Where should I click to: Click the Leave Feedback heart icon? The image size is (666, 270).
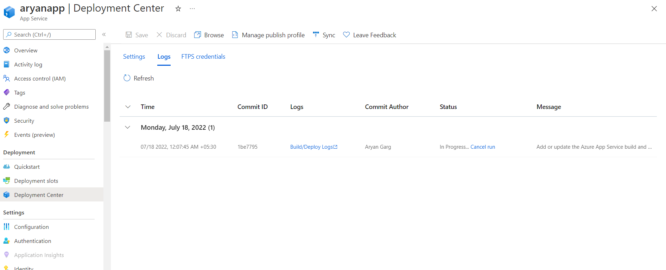point(347,35)
